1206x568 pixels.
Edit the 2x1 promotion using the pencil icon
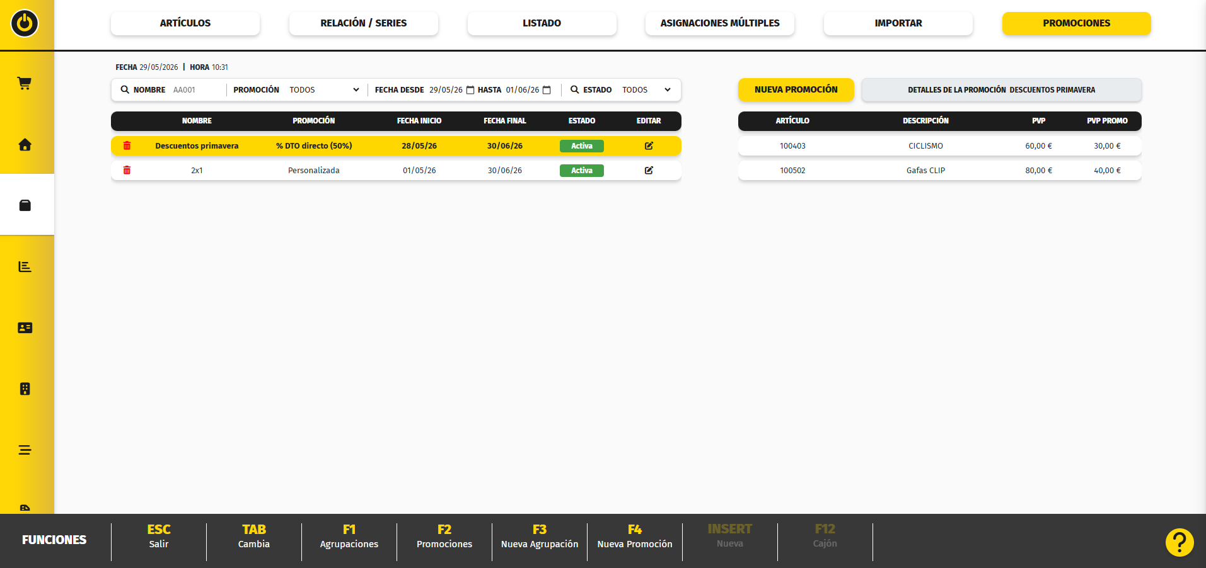pyautogui.click(x=649, y=170)
